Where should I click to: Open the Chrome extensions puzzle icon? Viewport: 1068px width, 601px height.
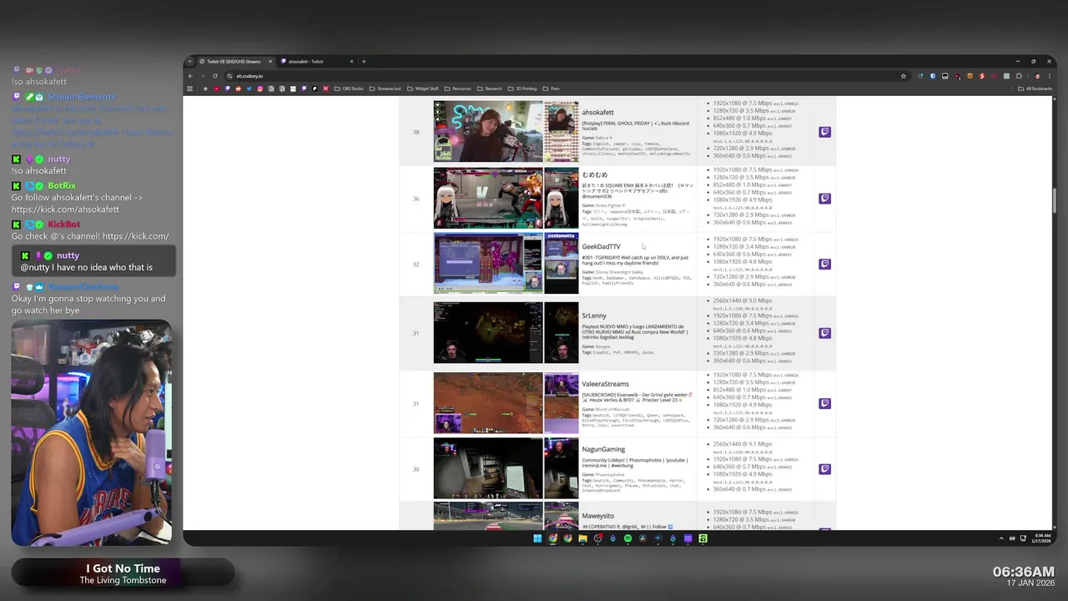click(x=1019, y=76)
